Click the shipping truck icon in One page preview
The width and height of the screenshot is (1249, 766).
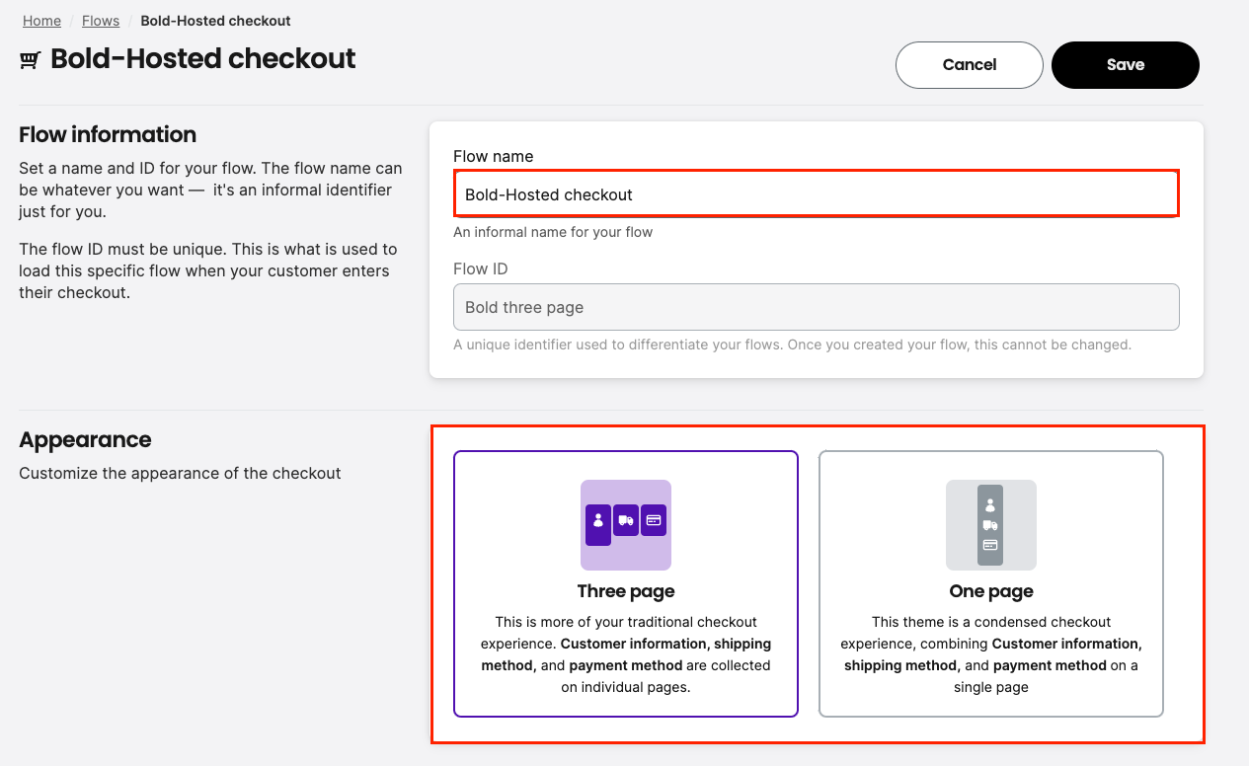pyautogui.click(x=990, y=525)
